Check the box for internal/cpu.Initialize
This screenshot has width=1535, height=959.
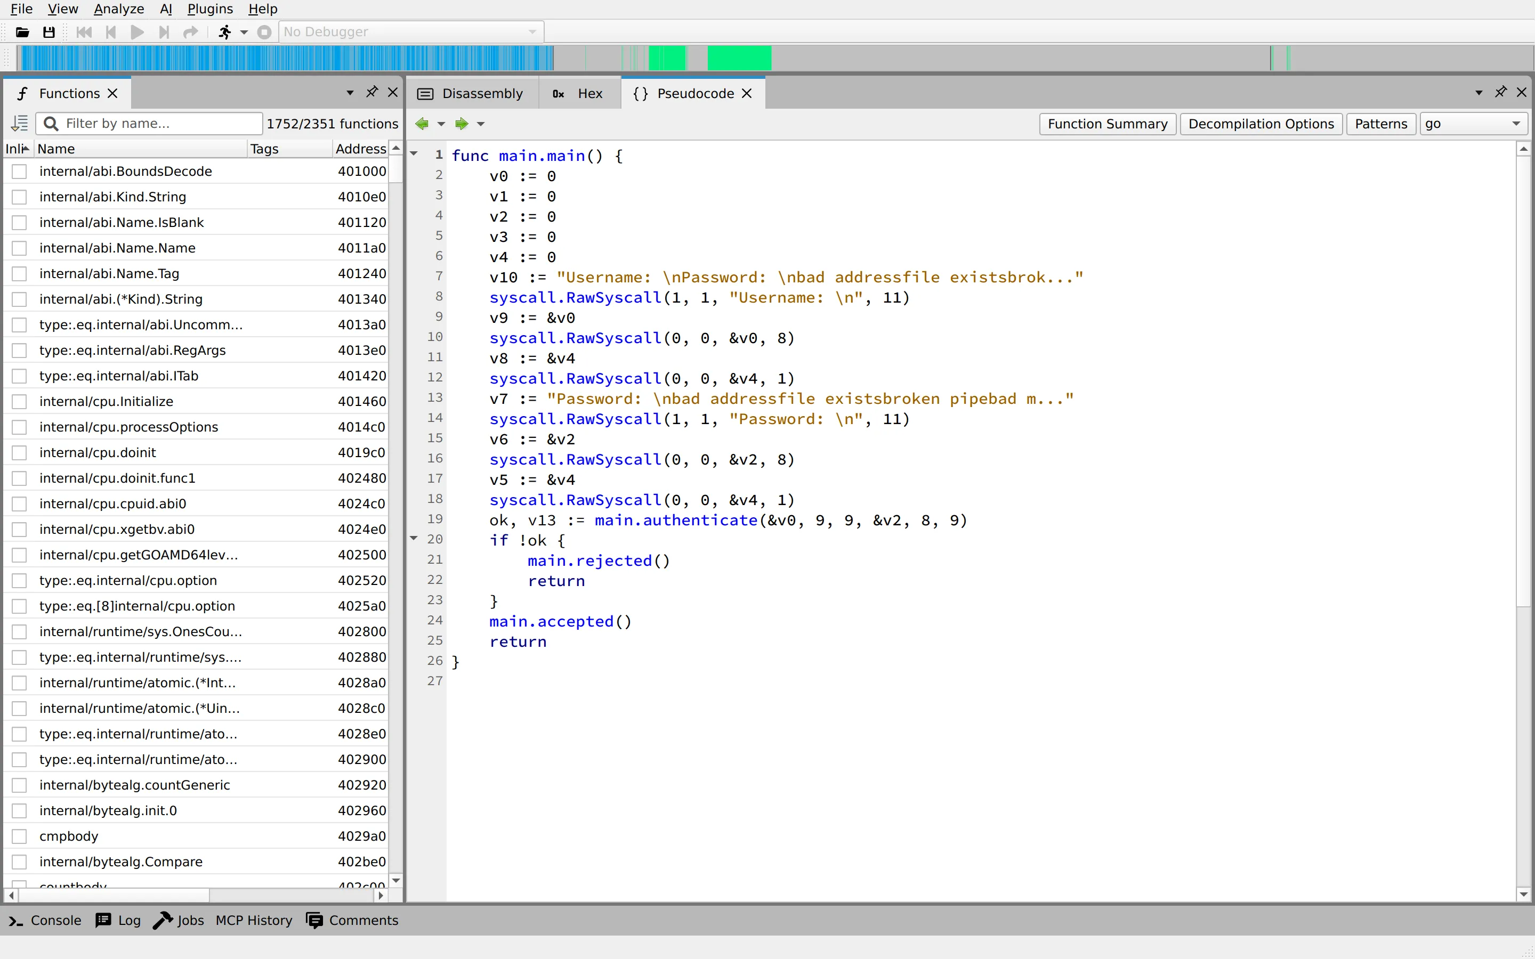click(20, 402)
